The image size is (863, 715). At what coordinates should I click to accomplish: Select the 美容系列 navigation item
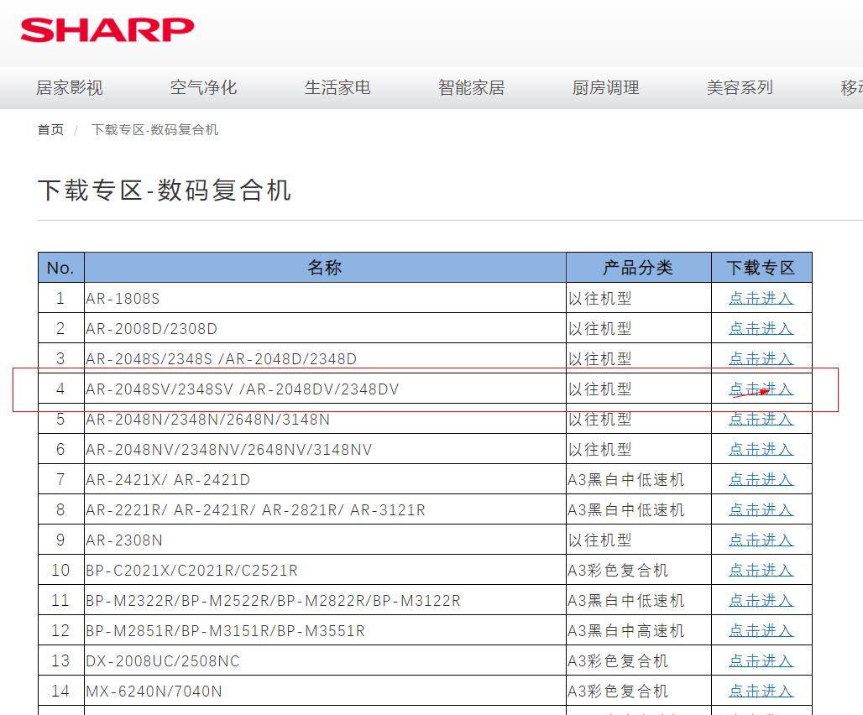[740, 87]
